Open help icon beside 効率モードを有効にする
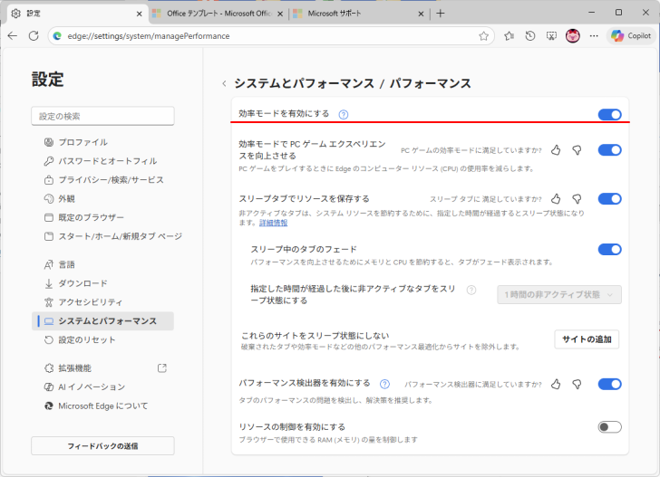The height and width of the screenshot is (477, 660). point(344,114)
